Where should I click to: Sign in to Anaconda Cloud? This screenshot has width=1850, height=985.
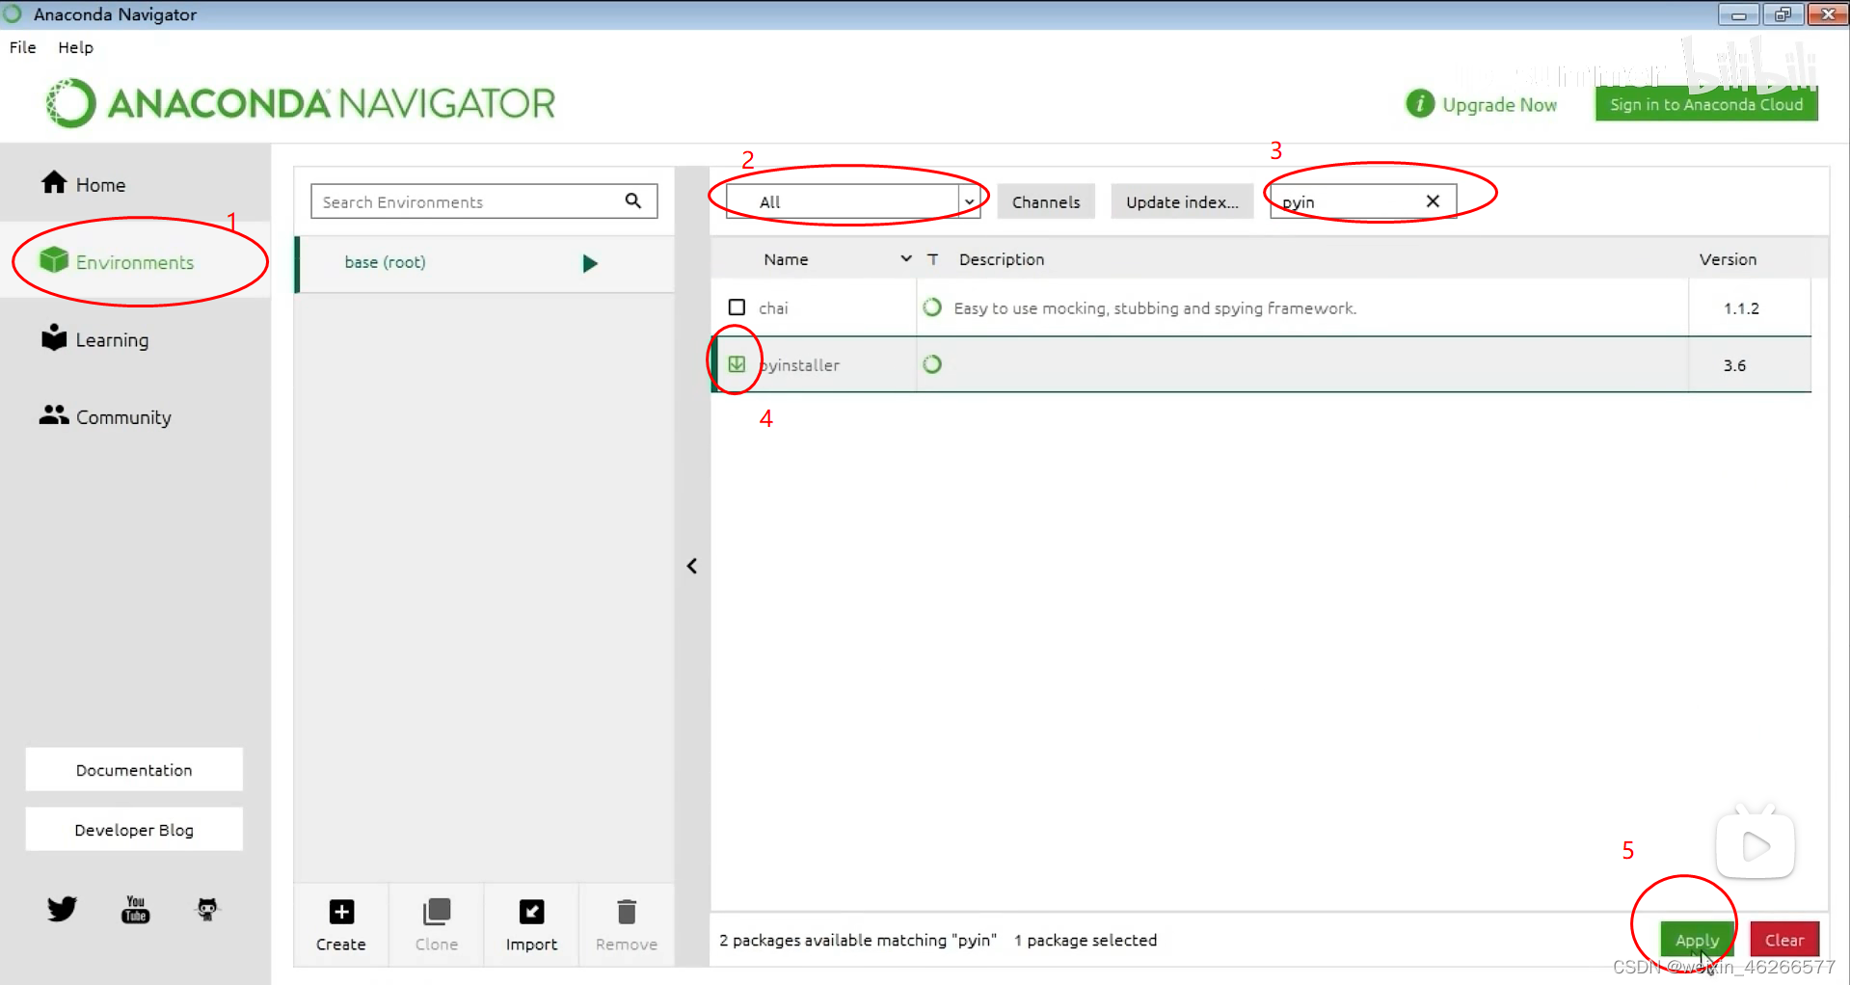(1706, 104)
